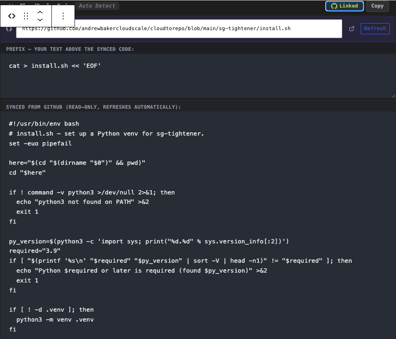This screenshot has height=339, width=396.
Task: Open the block options three-dot menu
Action: coord(63,16)
